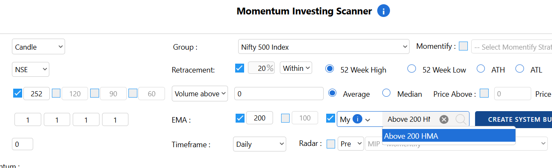
Task: Enable the 120 period checkbox
Action: (56, 93)
